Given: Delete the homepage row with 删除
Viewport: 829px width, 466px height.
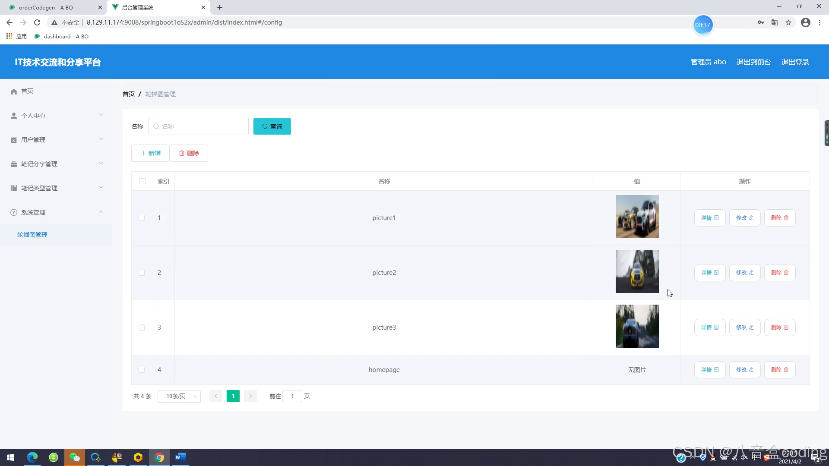Looking at the screenshot, I should tap(780, 370).
